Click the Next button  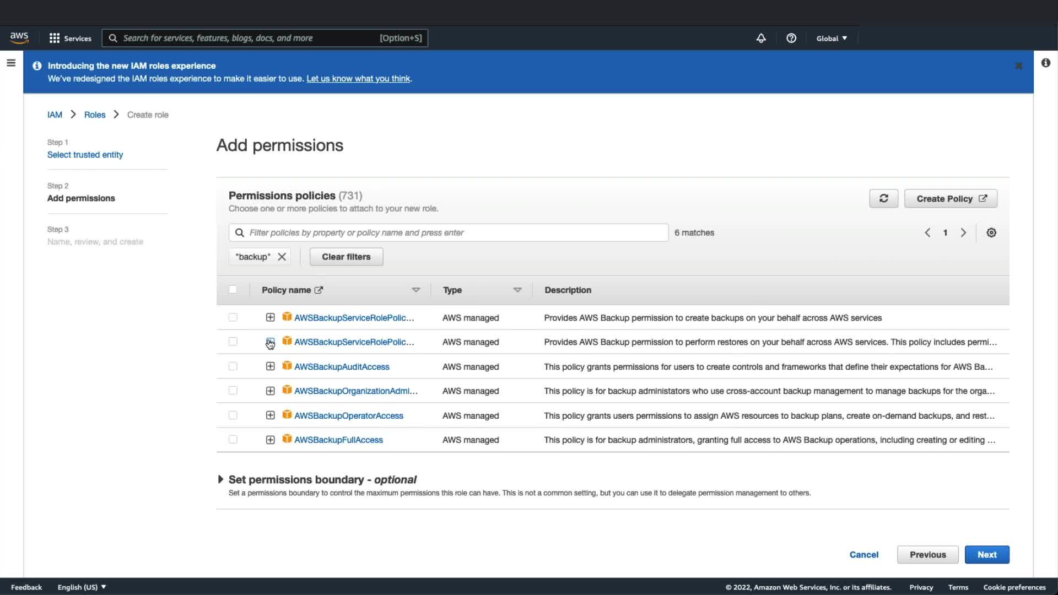[x=986, y=554]
